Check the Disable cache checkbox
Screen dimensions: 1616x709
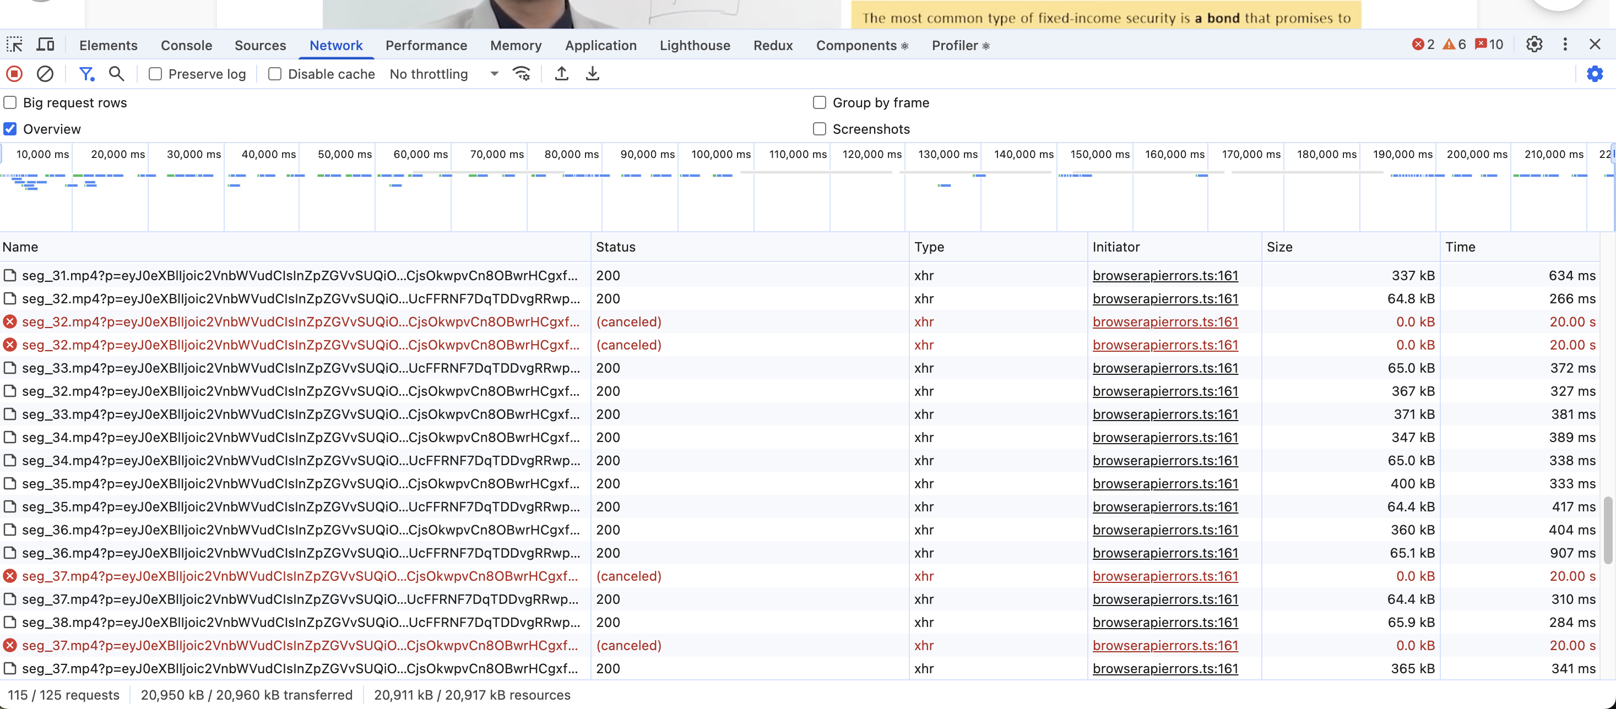[x=275, y=74]
